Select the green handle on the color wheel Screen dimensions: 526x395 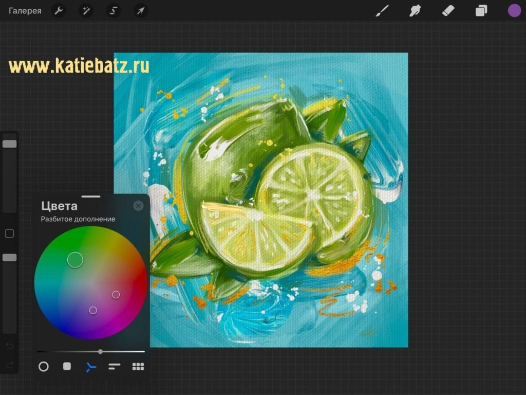[x=75, y=260]
